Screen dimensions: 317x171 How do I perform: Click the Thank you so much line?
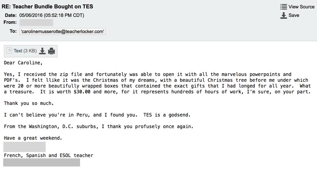pos(29,103)
